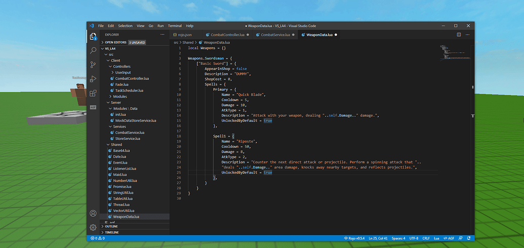Open the Source Control view
Viewport: 524px width, 248px height.
93,64
